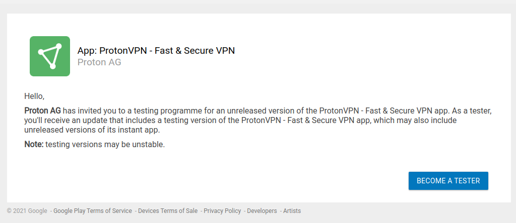Click the Become a Tester button
The width and height of the screenshot is (516, 223).
point(448,181)
